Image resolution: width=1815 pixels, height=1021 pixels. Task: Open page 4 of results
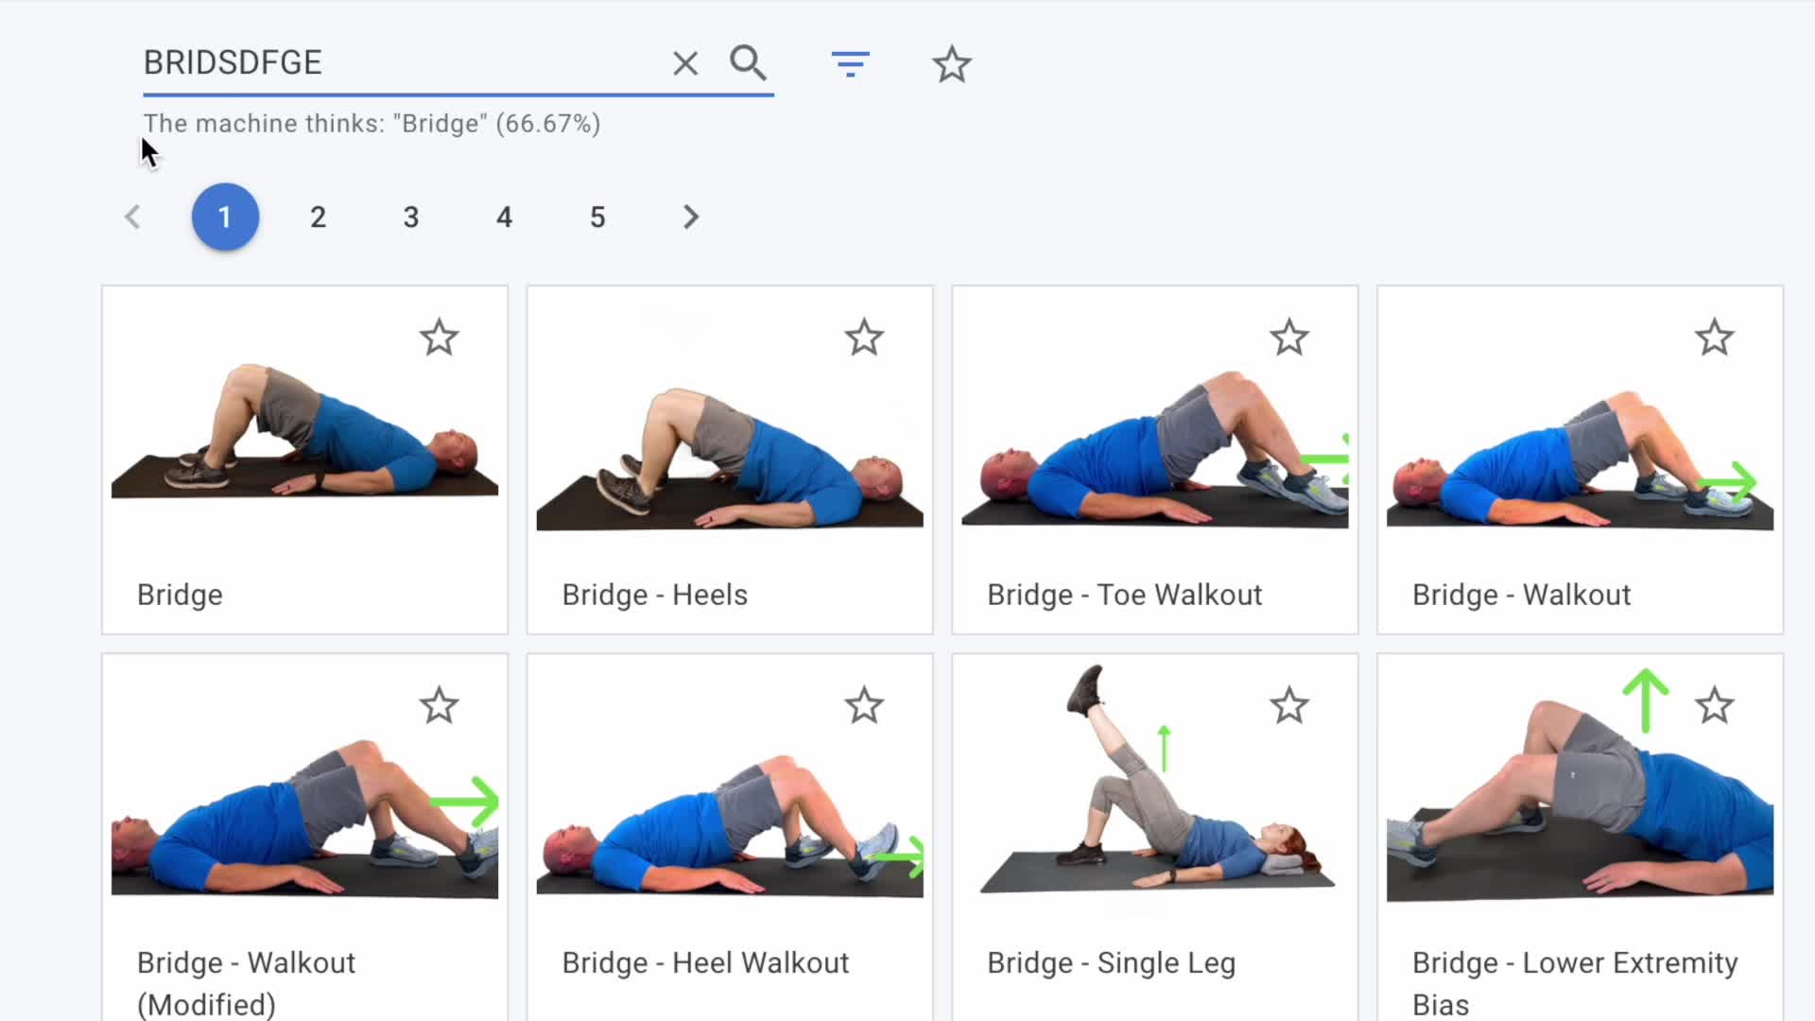coord(504,217)
